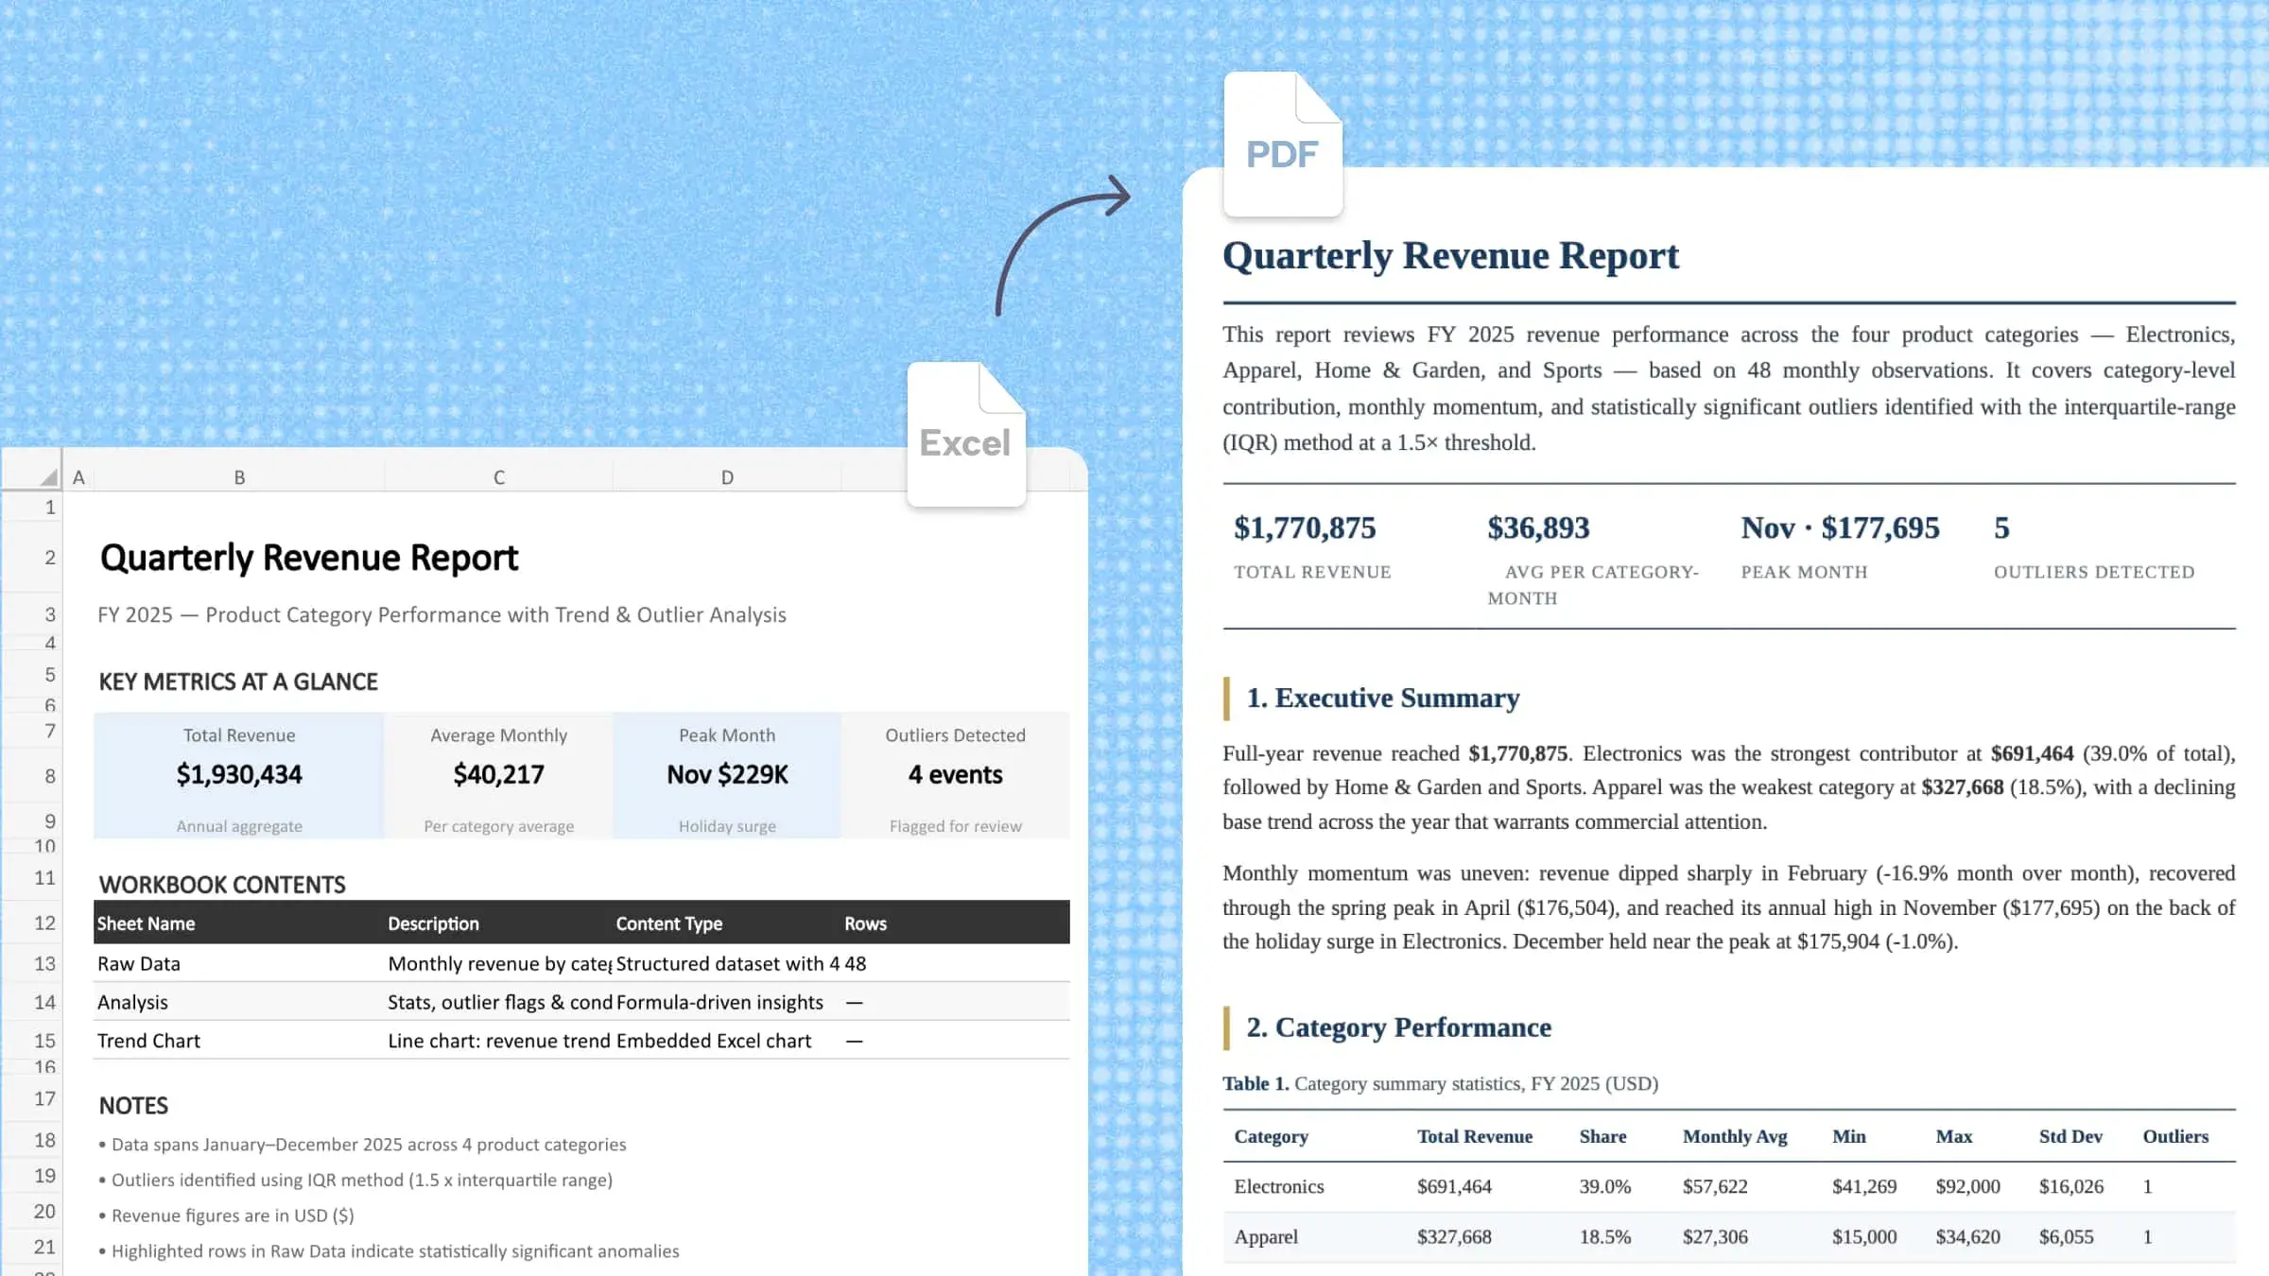This screenshot has width=2269, height=1276.
Task: Click the 1. Executive Summary heading
Action: [x=1382, y=698]
